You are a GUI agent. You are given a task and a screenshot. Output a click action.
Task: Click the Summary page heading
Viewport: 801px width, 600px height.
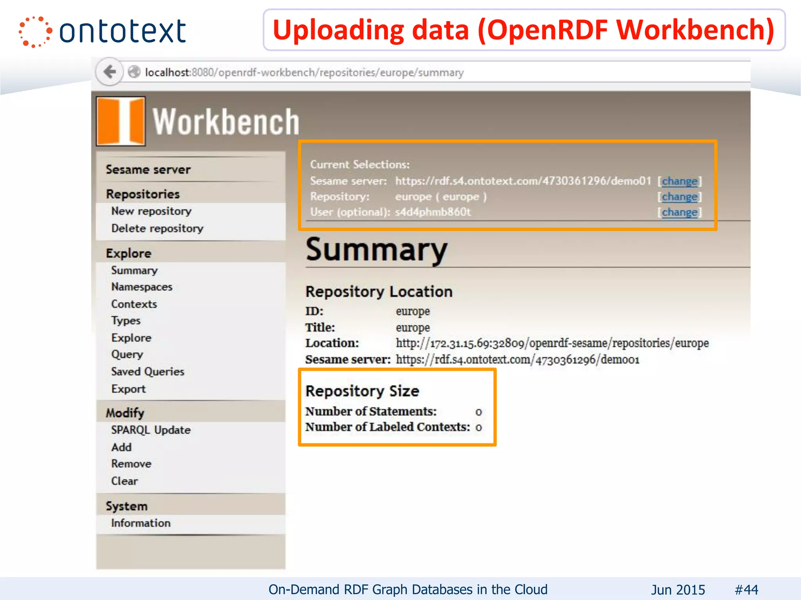(377, 250)
